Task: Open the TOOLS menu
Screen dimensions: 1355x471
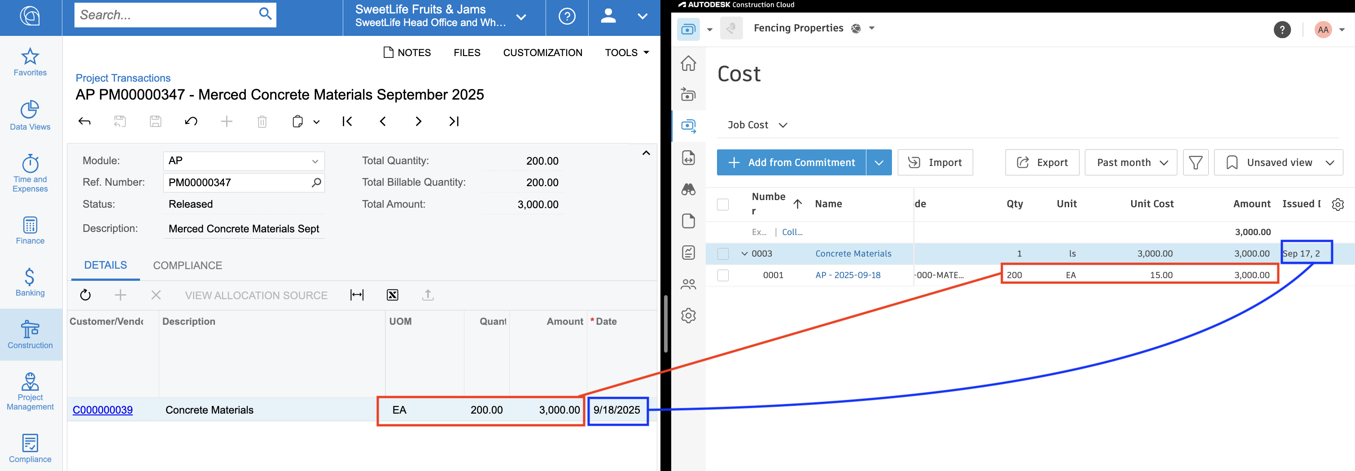Action: coord(626,52)
